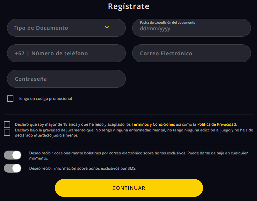Image resolution: width=257 pixels, height=201 pixels.
Task: Click the Correo Electrónico field
Action: pos(191,53)
